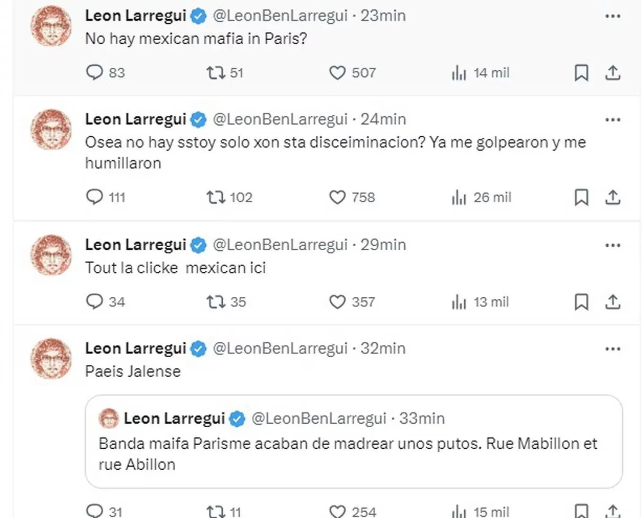Like the quoted tweet with 254 likes
Viewport: 644px width, 518px height.
(x=338, y=511)
